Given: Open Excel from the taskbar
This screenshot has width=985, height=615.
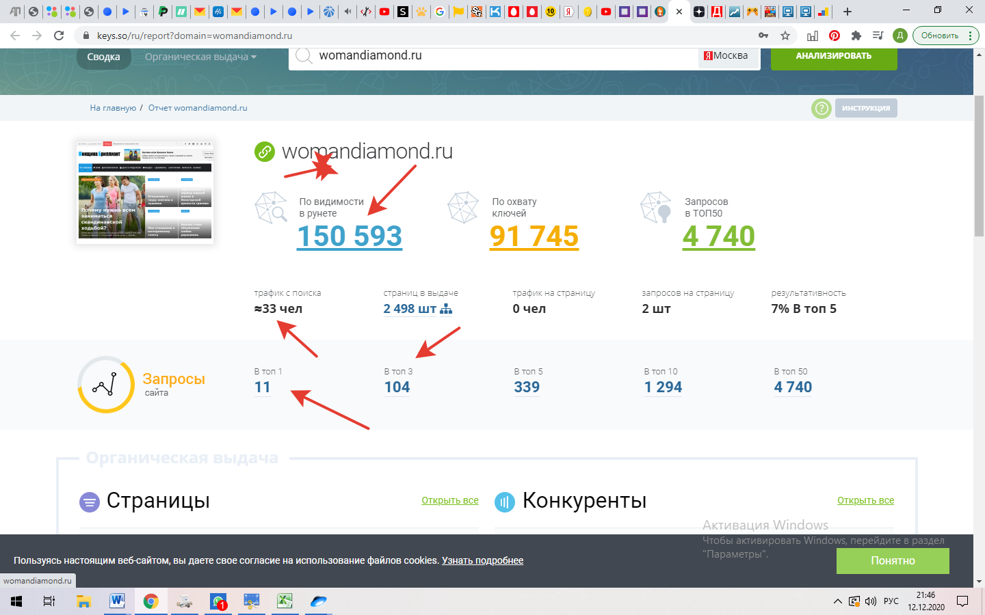Looking at the screenshot, I should click(x=285, y=601).
